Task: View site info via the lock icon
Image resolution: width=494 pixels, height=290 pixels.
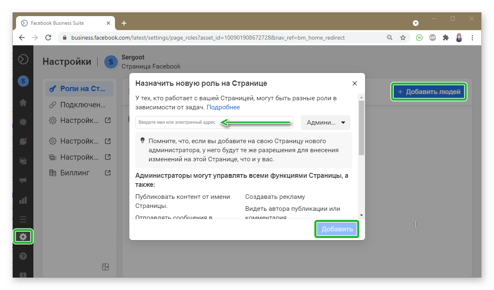Action: coord(65,38)
